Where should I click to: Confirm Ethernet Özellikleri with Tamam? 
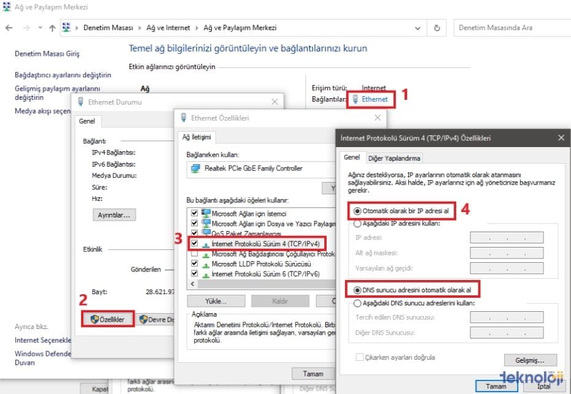(313, 374)
